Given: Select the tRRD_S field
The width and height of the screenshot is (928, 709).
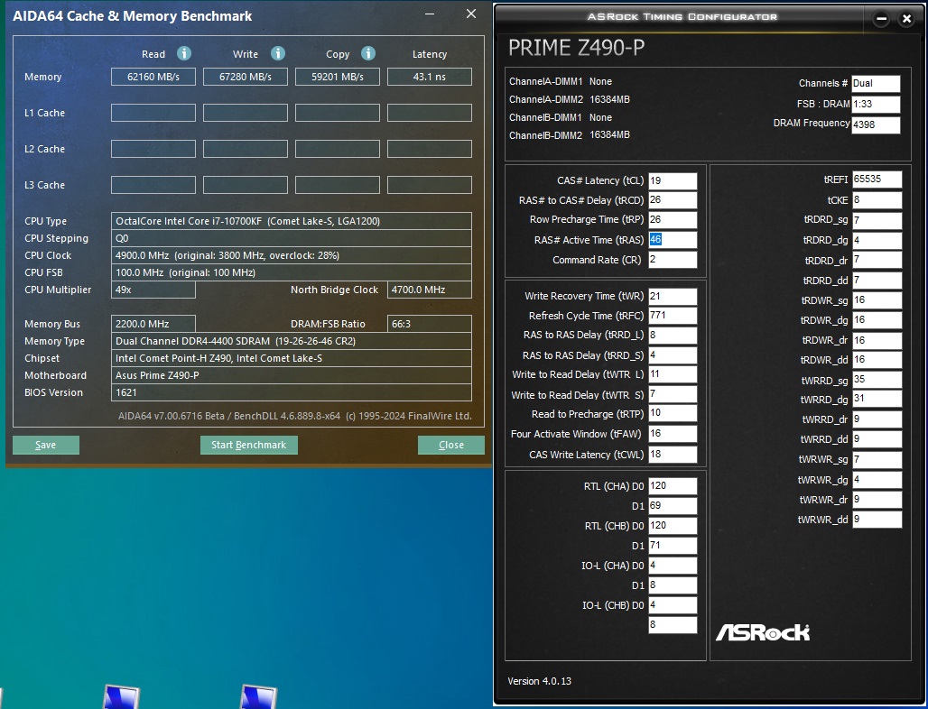Looking at the screenshot, I should coord(673,354).
